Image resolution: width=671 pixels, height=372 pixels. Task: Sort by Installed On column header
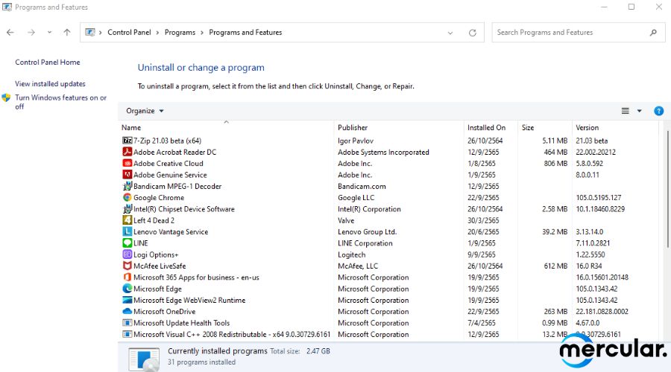pyautogui.click(x=491, y=127)
